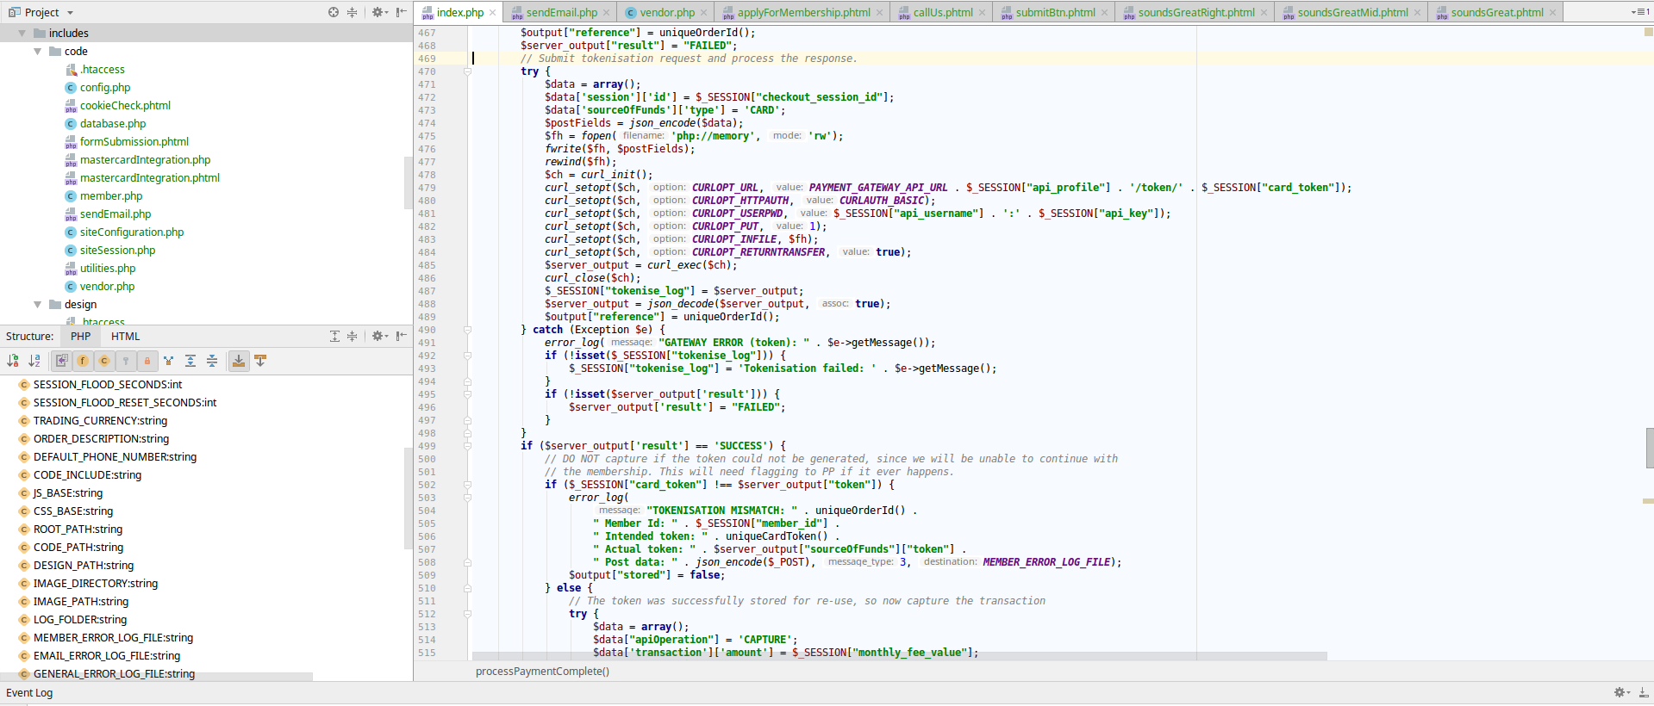This screenshot has height=706, width=1654.
Task: Toggle show includes in Structure toolbar
Action: coord(61,361)
